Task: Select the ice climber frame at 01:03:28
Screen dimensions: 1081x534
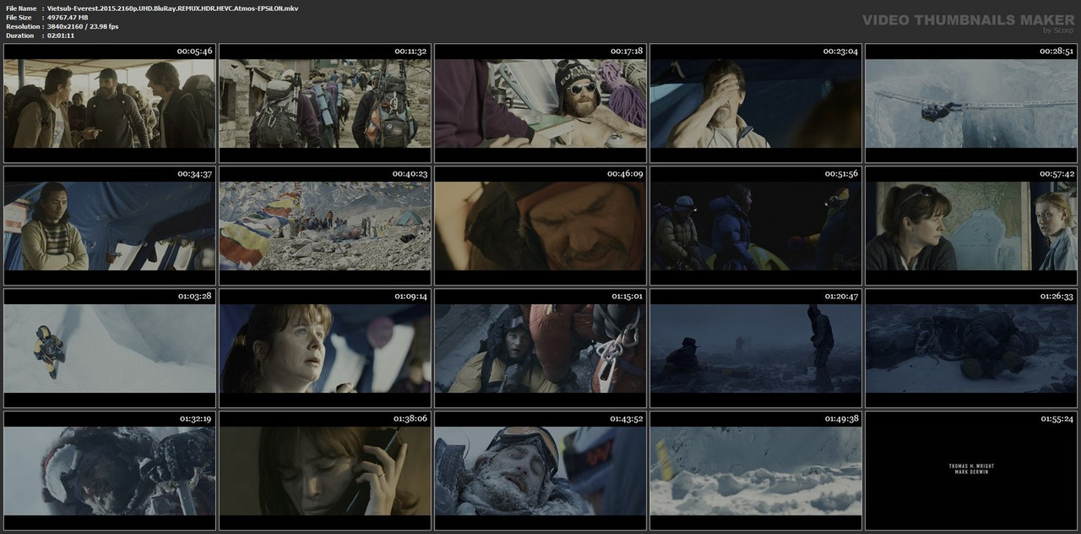Action: pyautogui.click(x=109, y=348)
